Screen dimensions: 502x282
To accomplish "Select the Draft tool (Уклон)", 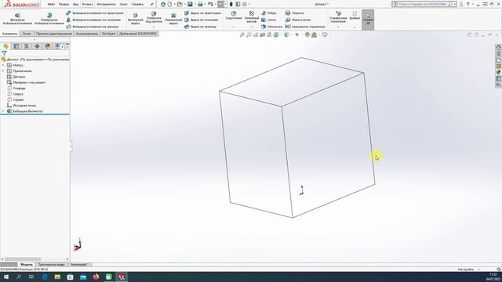I will 268,20.
